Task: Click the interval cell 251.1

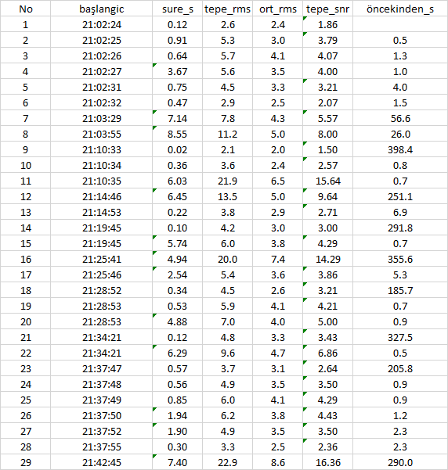Action: tap(400, 196)
